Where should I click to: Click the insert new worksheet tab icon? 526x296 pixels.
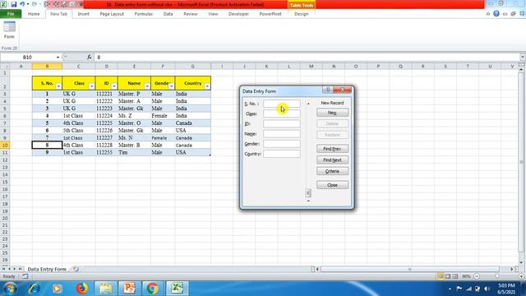click(76, 269)
